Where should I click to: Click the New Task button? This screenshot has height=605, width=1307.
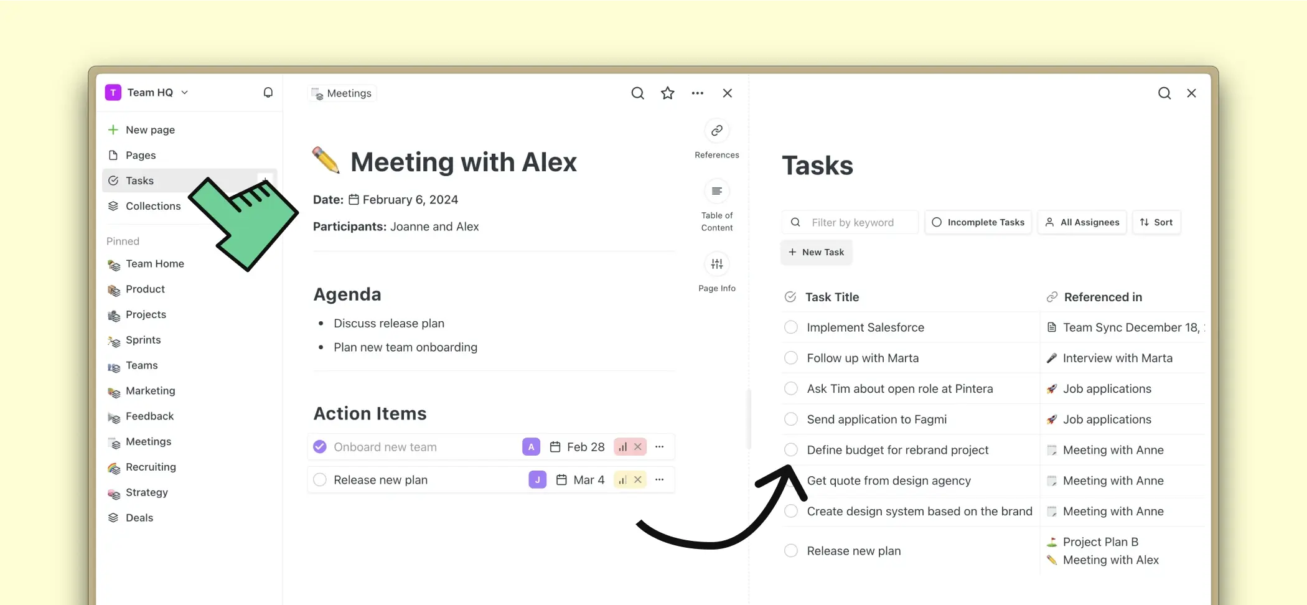click(x=816, y=252)
